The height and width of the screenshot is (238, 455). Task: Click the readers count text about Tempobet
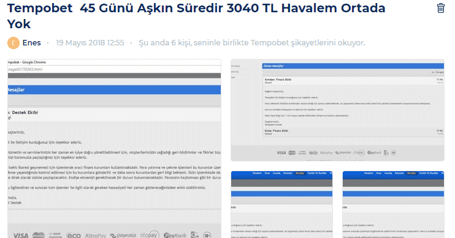coord(252,43)
